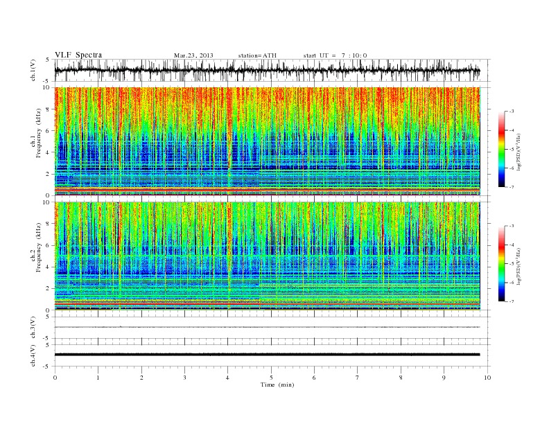This screenshot has height=424, width=549.
Task: Click the time axis tick label '10'
Action: click(487, 378)
